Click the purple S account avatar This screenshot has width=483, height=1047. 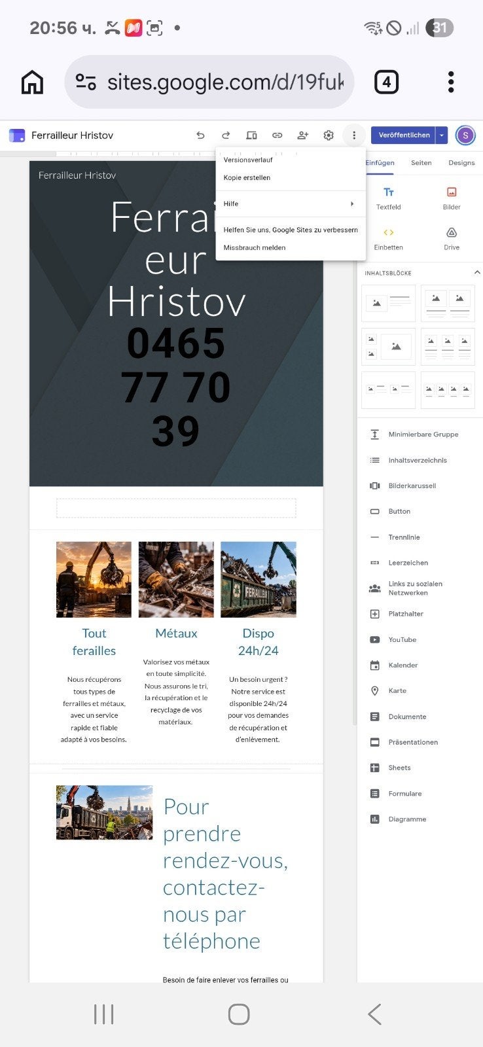tap(465, 135)
